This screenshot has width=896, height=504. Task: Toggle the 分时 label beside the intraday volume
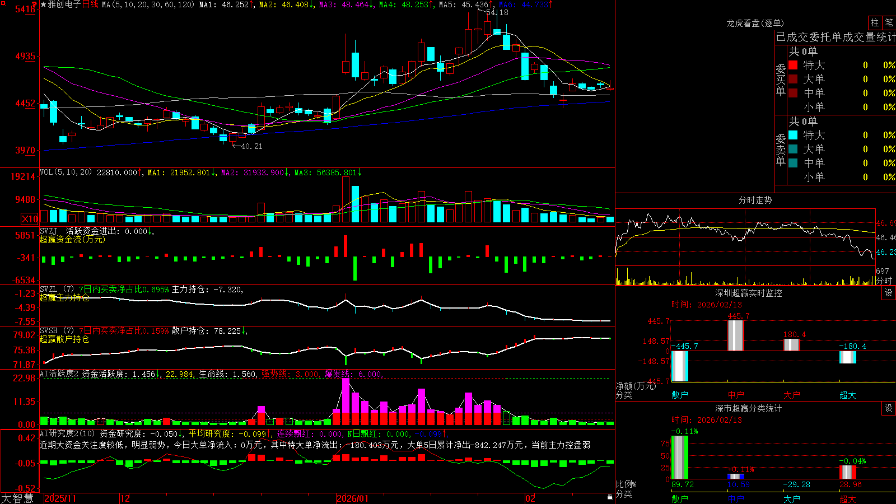click(x=884, y=281)
